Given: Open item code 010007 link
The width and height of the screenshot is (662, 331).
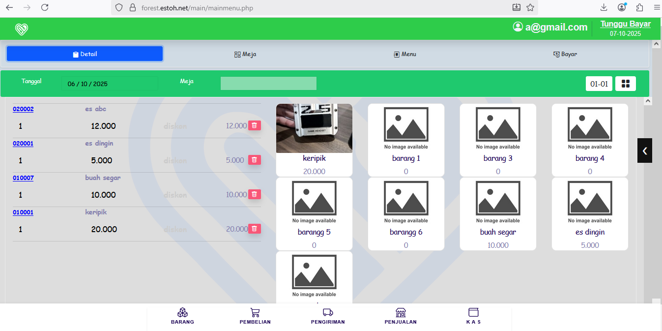Looking at the screenshot, I should tap(23, 178).
